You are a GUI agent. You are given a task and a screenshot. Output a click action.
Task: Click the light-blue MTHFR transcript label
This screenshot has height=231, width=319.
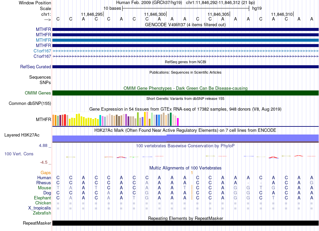(x=43, y=40)
